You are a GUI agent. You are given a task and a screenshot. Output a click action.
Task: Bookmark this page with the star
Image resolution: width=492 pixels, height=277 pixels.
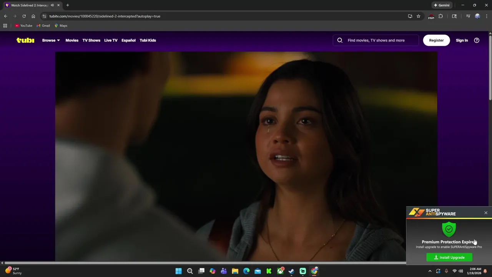tap(418, 16)
